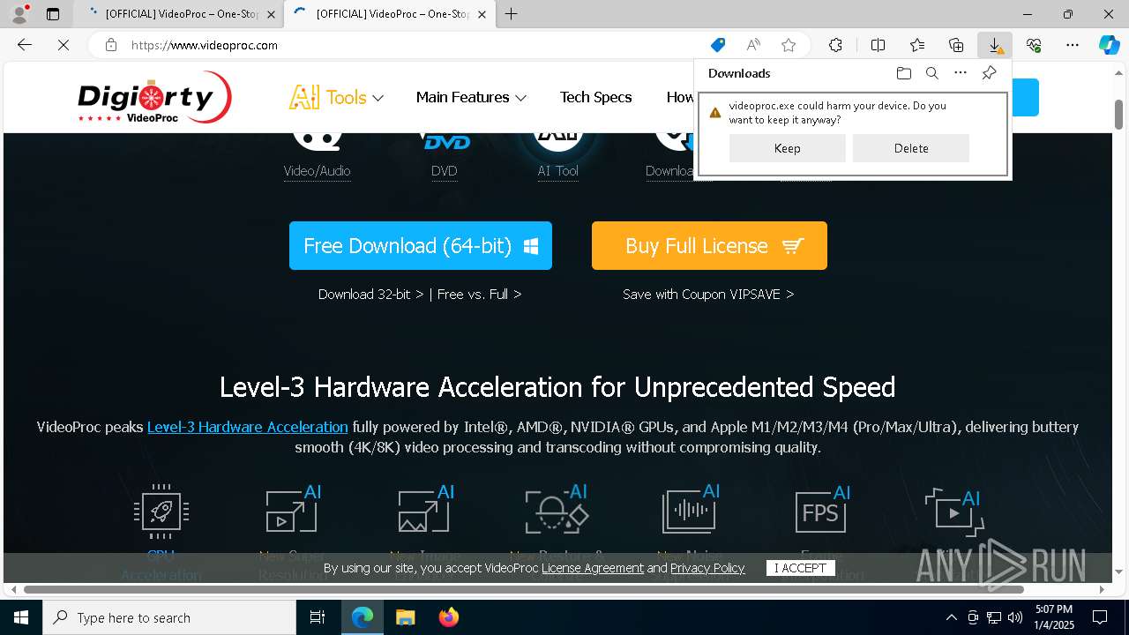The height and width of the screenshot is (635, 1129).
Task: Open Edge Settings and more menu
Action: point(1073,45)
